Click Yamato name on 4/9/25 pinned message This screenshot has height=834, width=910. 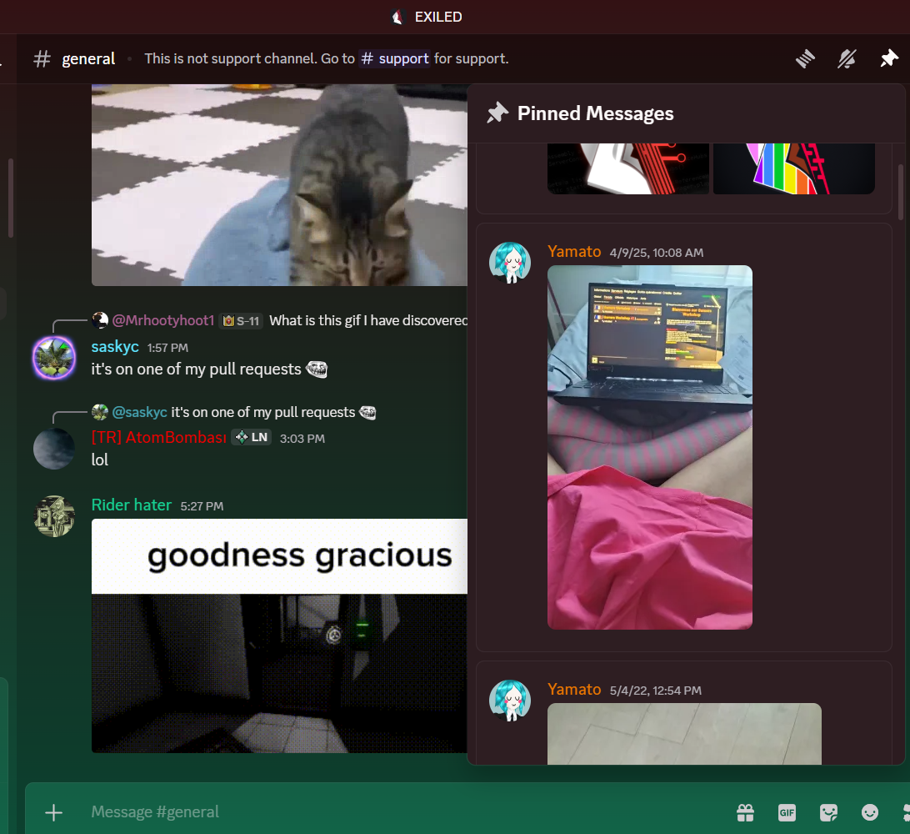574,252
